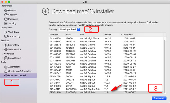The image size is (170, 103).
Task: Select Syncing in sidebar
Action: [12, 23]
